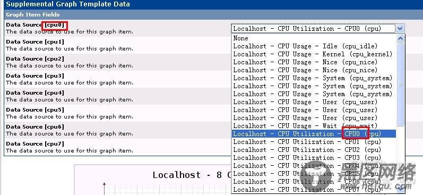
Task: Click the Data Source [cpu0] label
Action: [35, 25]
